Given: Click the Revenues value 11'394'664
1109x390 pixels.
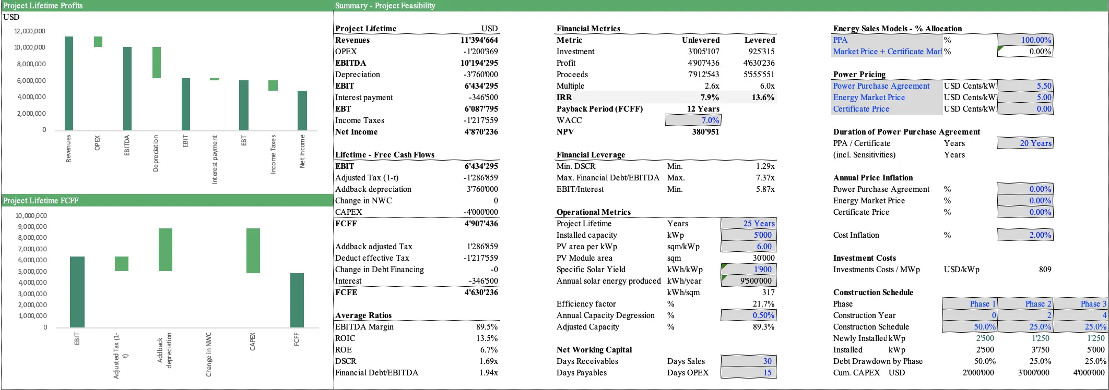Looking at the screenshot, I should tap(479, 40).
